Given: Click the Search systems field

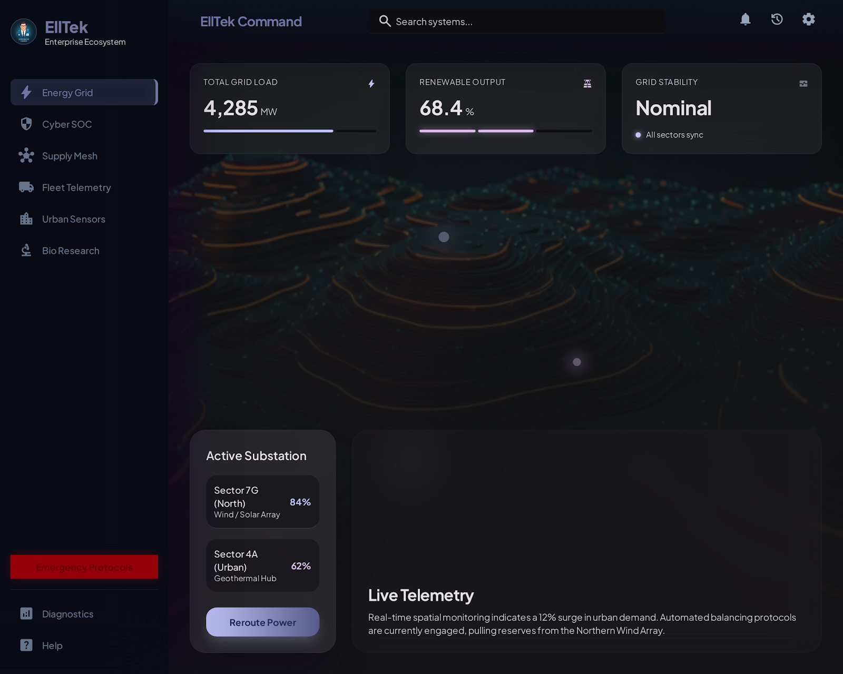Looking at the screenshot, I should (516, 21).
